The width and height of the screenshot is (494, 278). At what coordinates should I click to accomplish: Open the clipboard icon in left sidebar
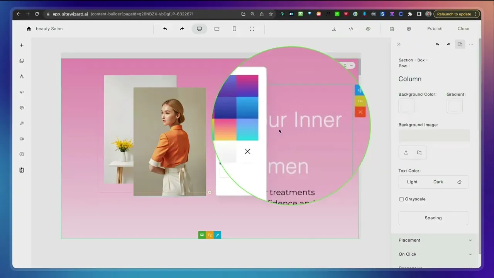tap(22, 170)
